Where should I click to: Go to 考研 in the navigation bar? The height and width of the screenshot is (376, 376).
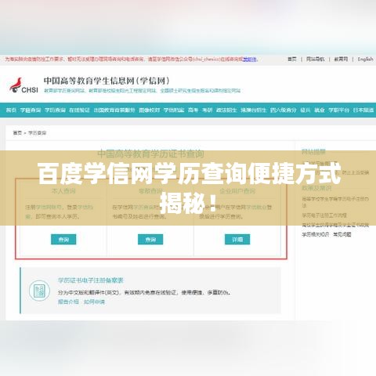(x=207, y=110)
